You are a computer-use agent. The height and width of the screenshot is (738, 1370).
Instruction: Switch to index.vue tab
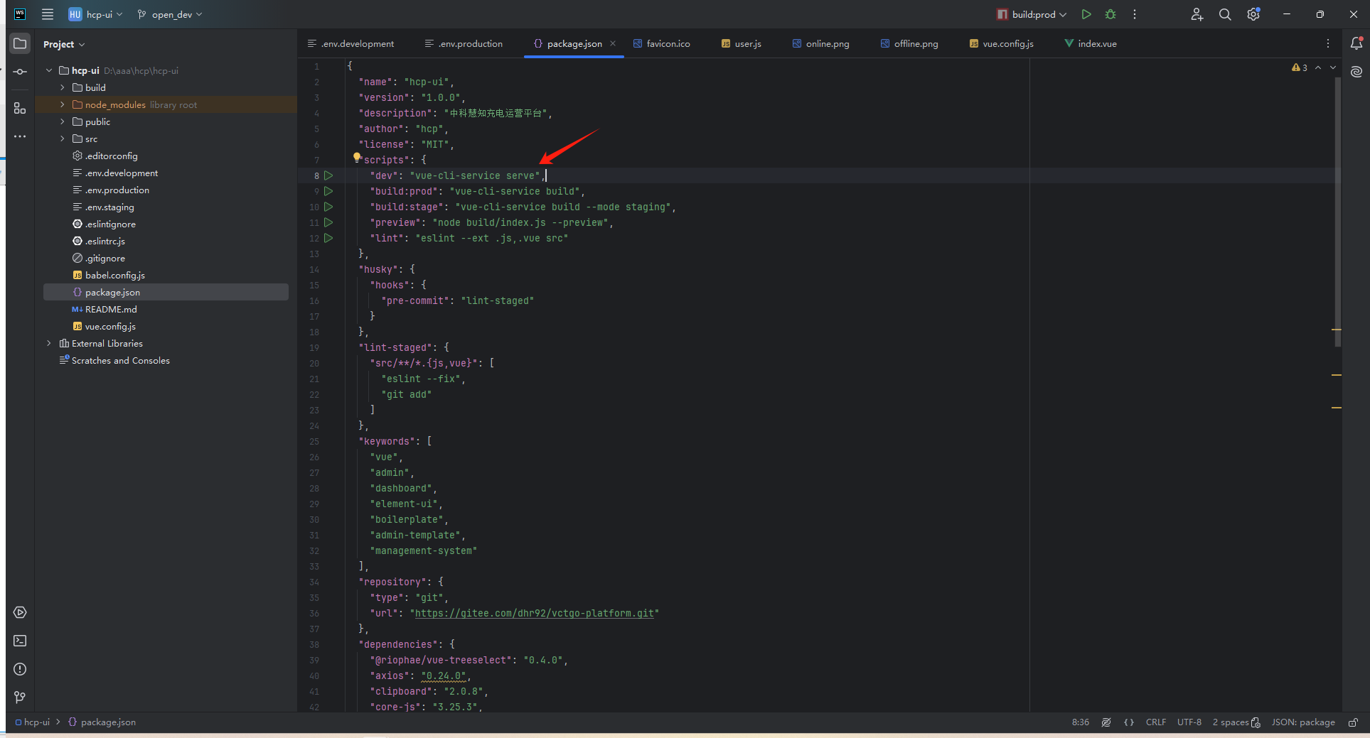click(x=1090, y=43)
